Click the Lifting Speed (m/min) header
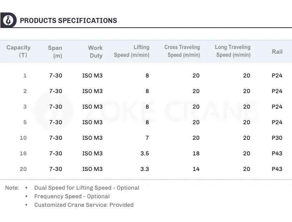The width and height of the screenshot is (292, 222). tap(132, 51)
